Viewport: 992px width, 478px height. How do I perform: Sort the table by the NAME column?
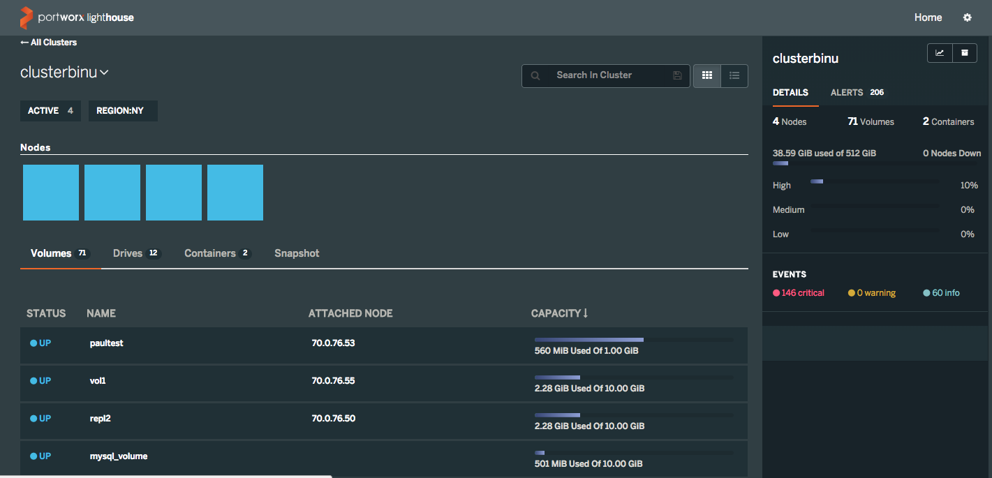coord(101,313)
